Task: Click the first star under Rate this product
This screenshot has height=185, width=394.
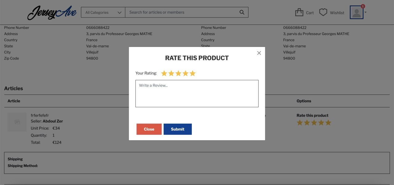Action: [300, 123]
